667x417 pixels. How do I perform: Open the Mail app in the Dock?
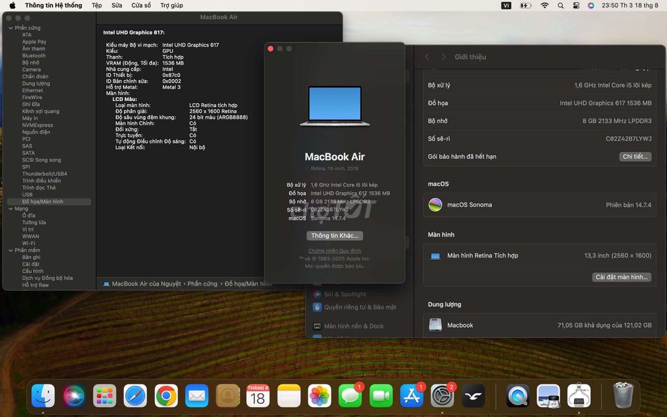[197, 395]
